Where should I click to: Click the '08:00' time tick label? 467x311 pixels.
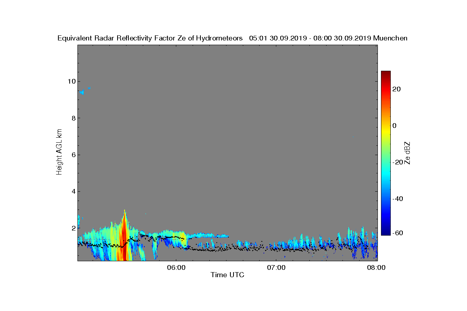[x=377, y=267]
